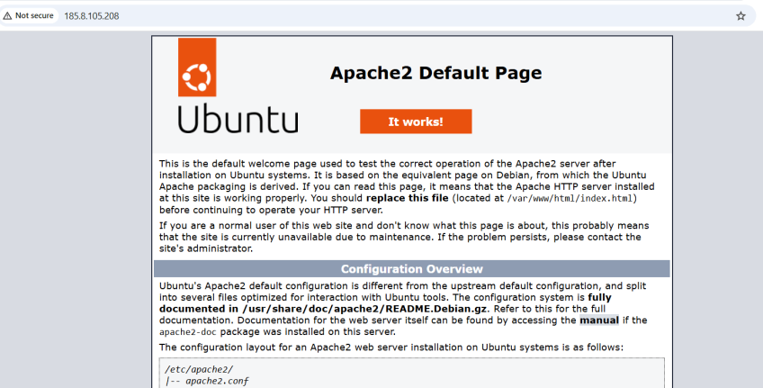This screenshot has height=388, width=763.
Task: Click the Ubuntu wordmark below the logo
Action: [x=238, y=119]
